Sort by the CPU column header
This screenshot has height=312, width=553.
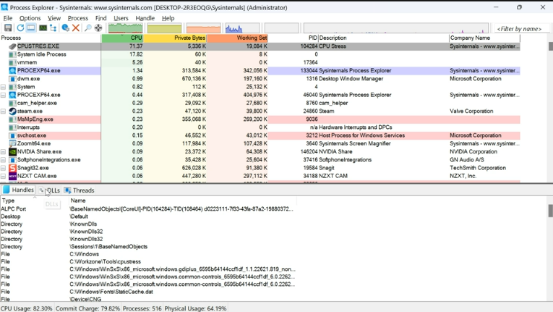(x=122, y=38)
